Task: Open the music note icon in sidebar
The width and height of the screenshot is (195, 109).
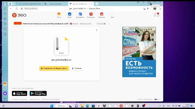Action: [5, 29]
